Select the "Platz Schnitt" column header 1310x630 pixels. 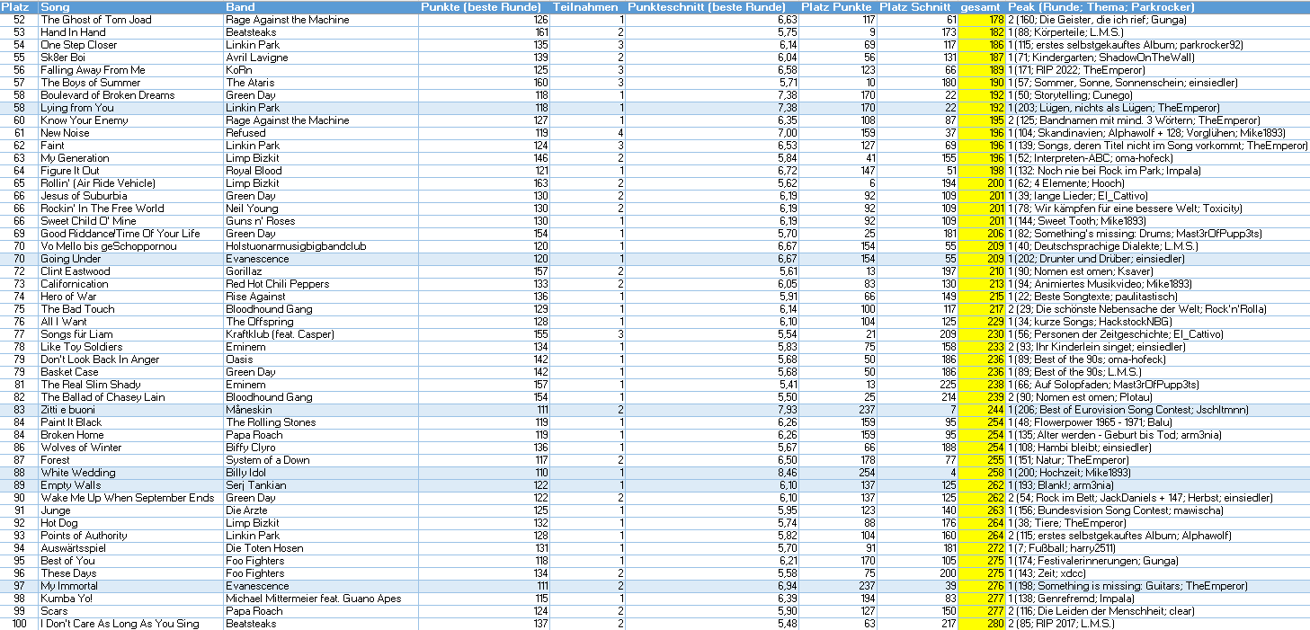coord(917,6)
